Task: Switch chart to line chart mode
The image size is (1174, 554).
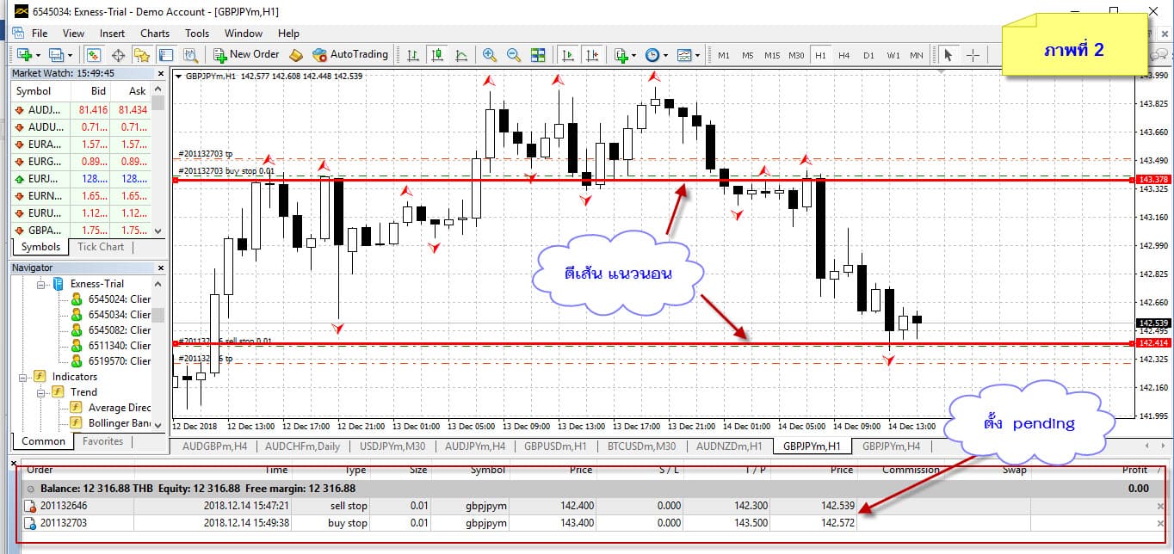Action: pos(461,55)
